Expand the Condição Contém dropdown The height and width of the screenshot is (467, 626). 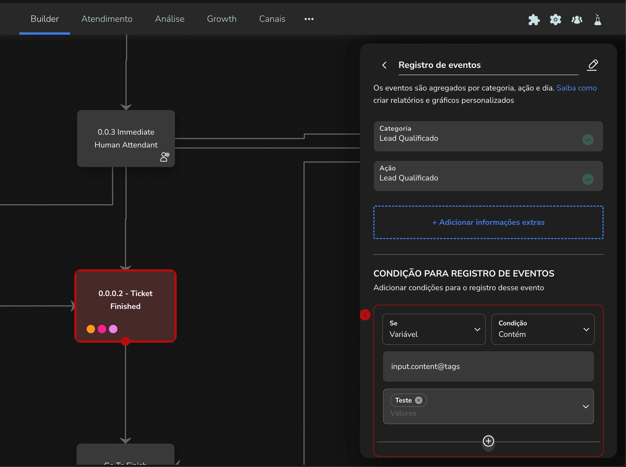coord(542,329)
